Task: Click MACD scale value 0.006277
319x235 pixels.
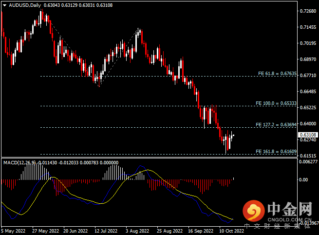Action: [308, 162]
